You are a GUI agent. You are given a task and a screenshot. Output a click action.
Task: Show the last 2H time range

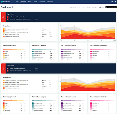pos(76,7)
